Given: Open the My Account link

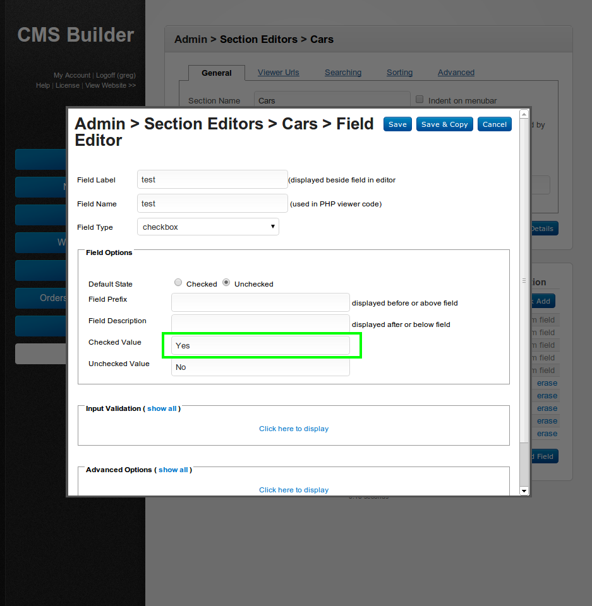Looking at the screenshot, I should [x=72, y=75].
